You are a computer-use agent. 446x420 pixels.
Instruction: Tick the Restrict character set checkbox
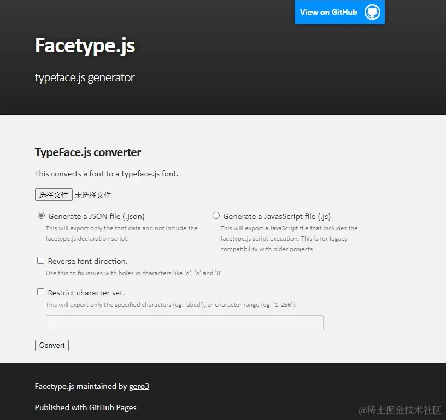pos(40,292)
